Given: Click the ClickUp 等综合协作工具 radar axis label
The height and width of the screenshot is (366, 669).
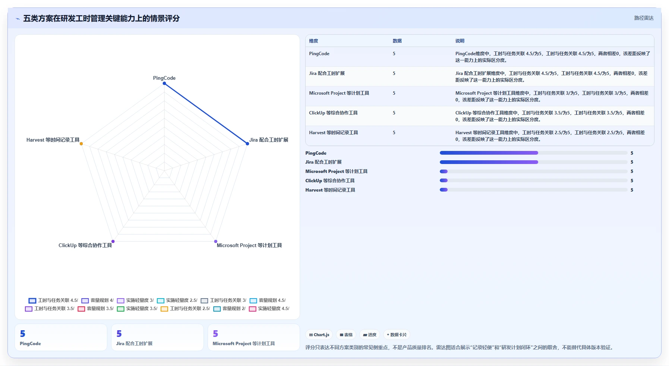Looking at the screenshot, I should click(85, 245).
